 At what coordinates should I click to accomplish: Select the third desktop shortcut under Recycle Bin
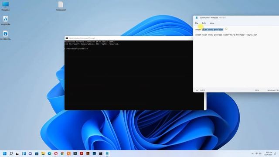6,35
